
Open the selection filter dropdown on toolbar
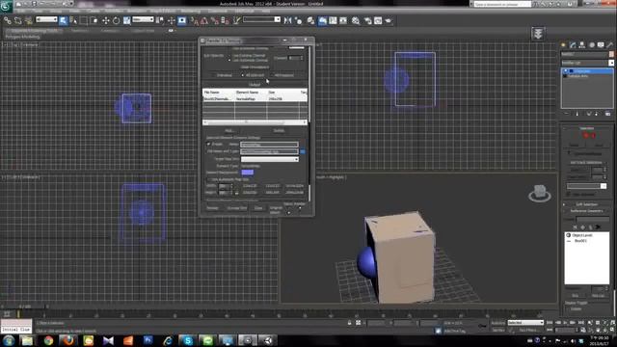(x=46, y=19)
